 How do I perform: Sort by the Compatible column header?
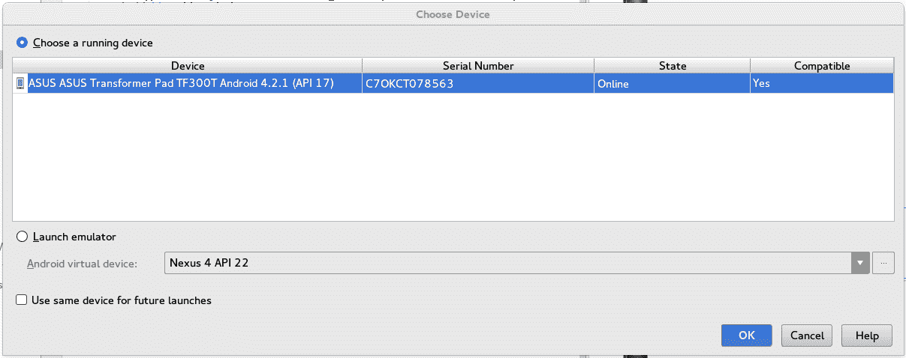(x=822, y=66)
